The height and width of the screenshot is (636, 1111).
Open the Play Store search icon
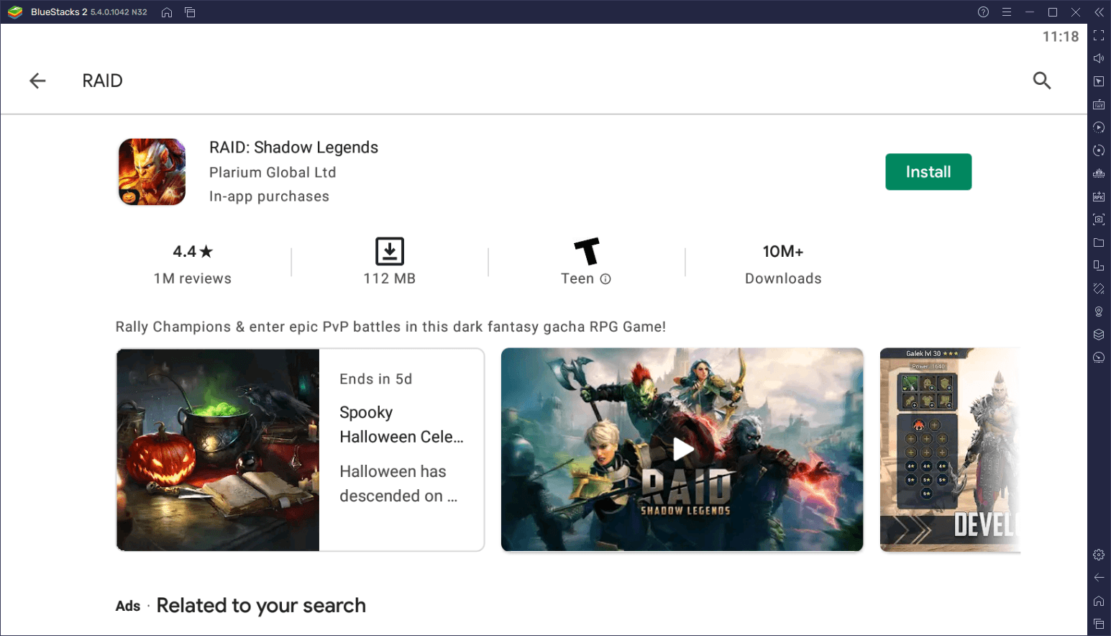pos(1042,81)
